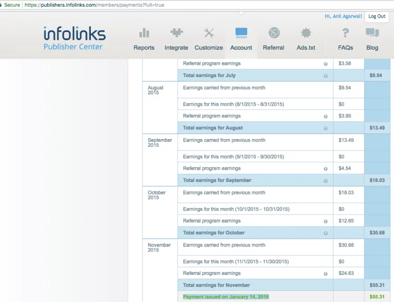
Task: Open the Customize tools icon
Action: click(209, 33)
